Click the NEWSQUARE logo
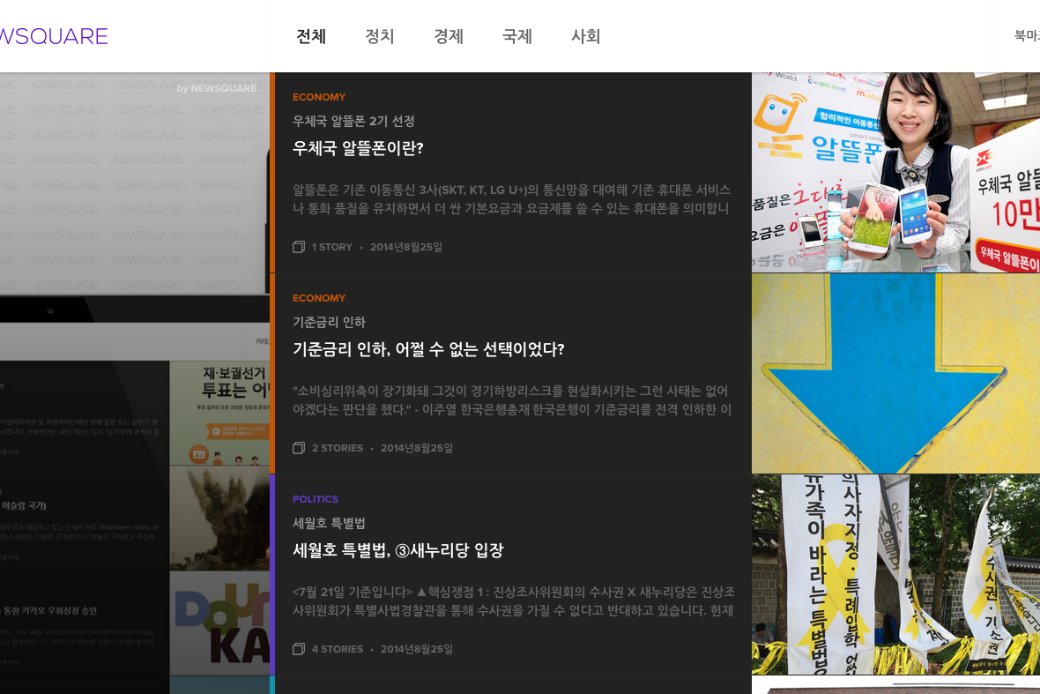 click(53, 36)
